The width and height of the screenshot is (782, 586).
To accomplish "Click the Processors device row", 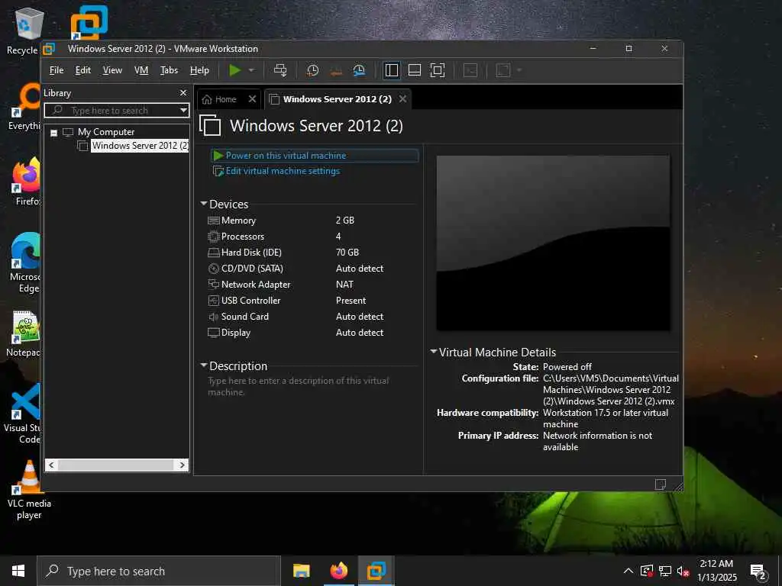I will tap(312, 237).
